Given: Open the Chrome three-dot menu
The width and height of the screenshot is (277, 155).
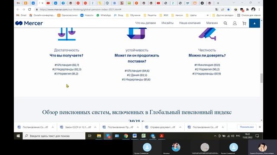Looking at the screenshot, I should tap(259, 9).
